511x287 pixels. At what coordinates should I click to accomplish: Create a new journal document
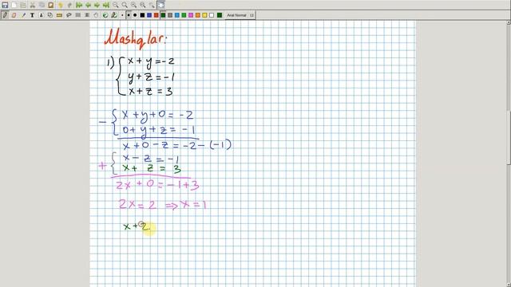[x=14, y=6]
